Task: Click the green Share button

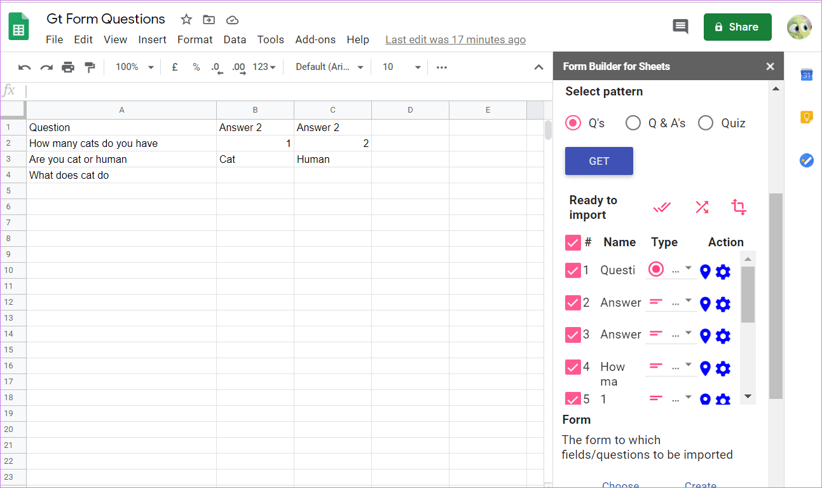Action: (737, 27)
